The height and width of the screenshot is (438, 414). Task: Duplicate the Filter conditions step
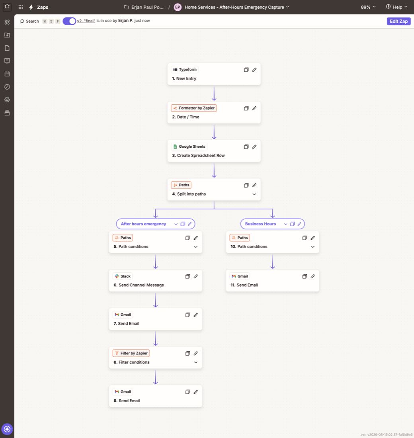pos(188,354)
